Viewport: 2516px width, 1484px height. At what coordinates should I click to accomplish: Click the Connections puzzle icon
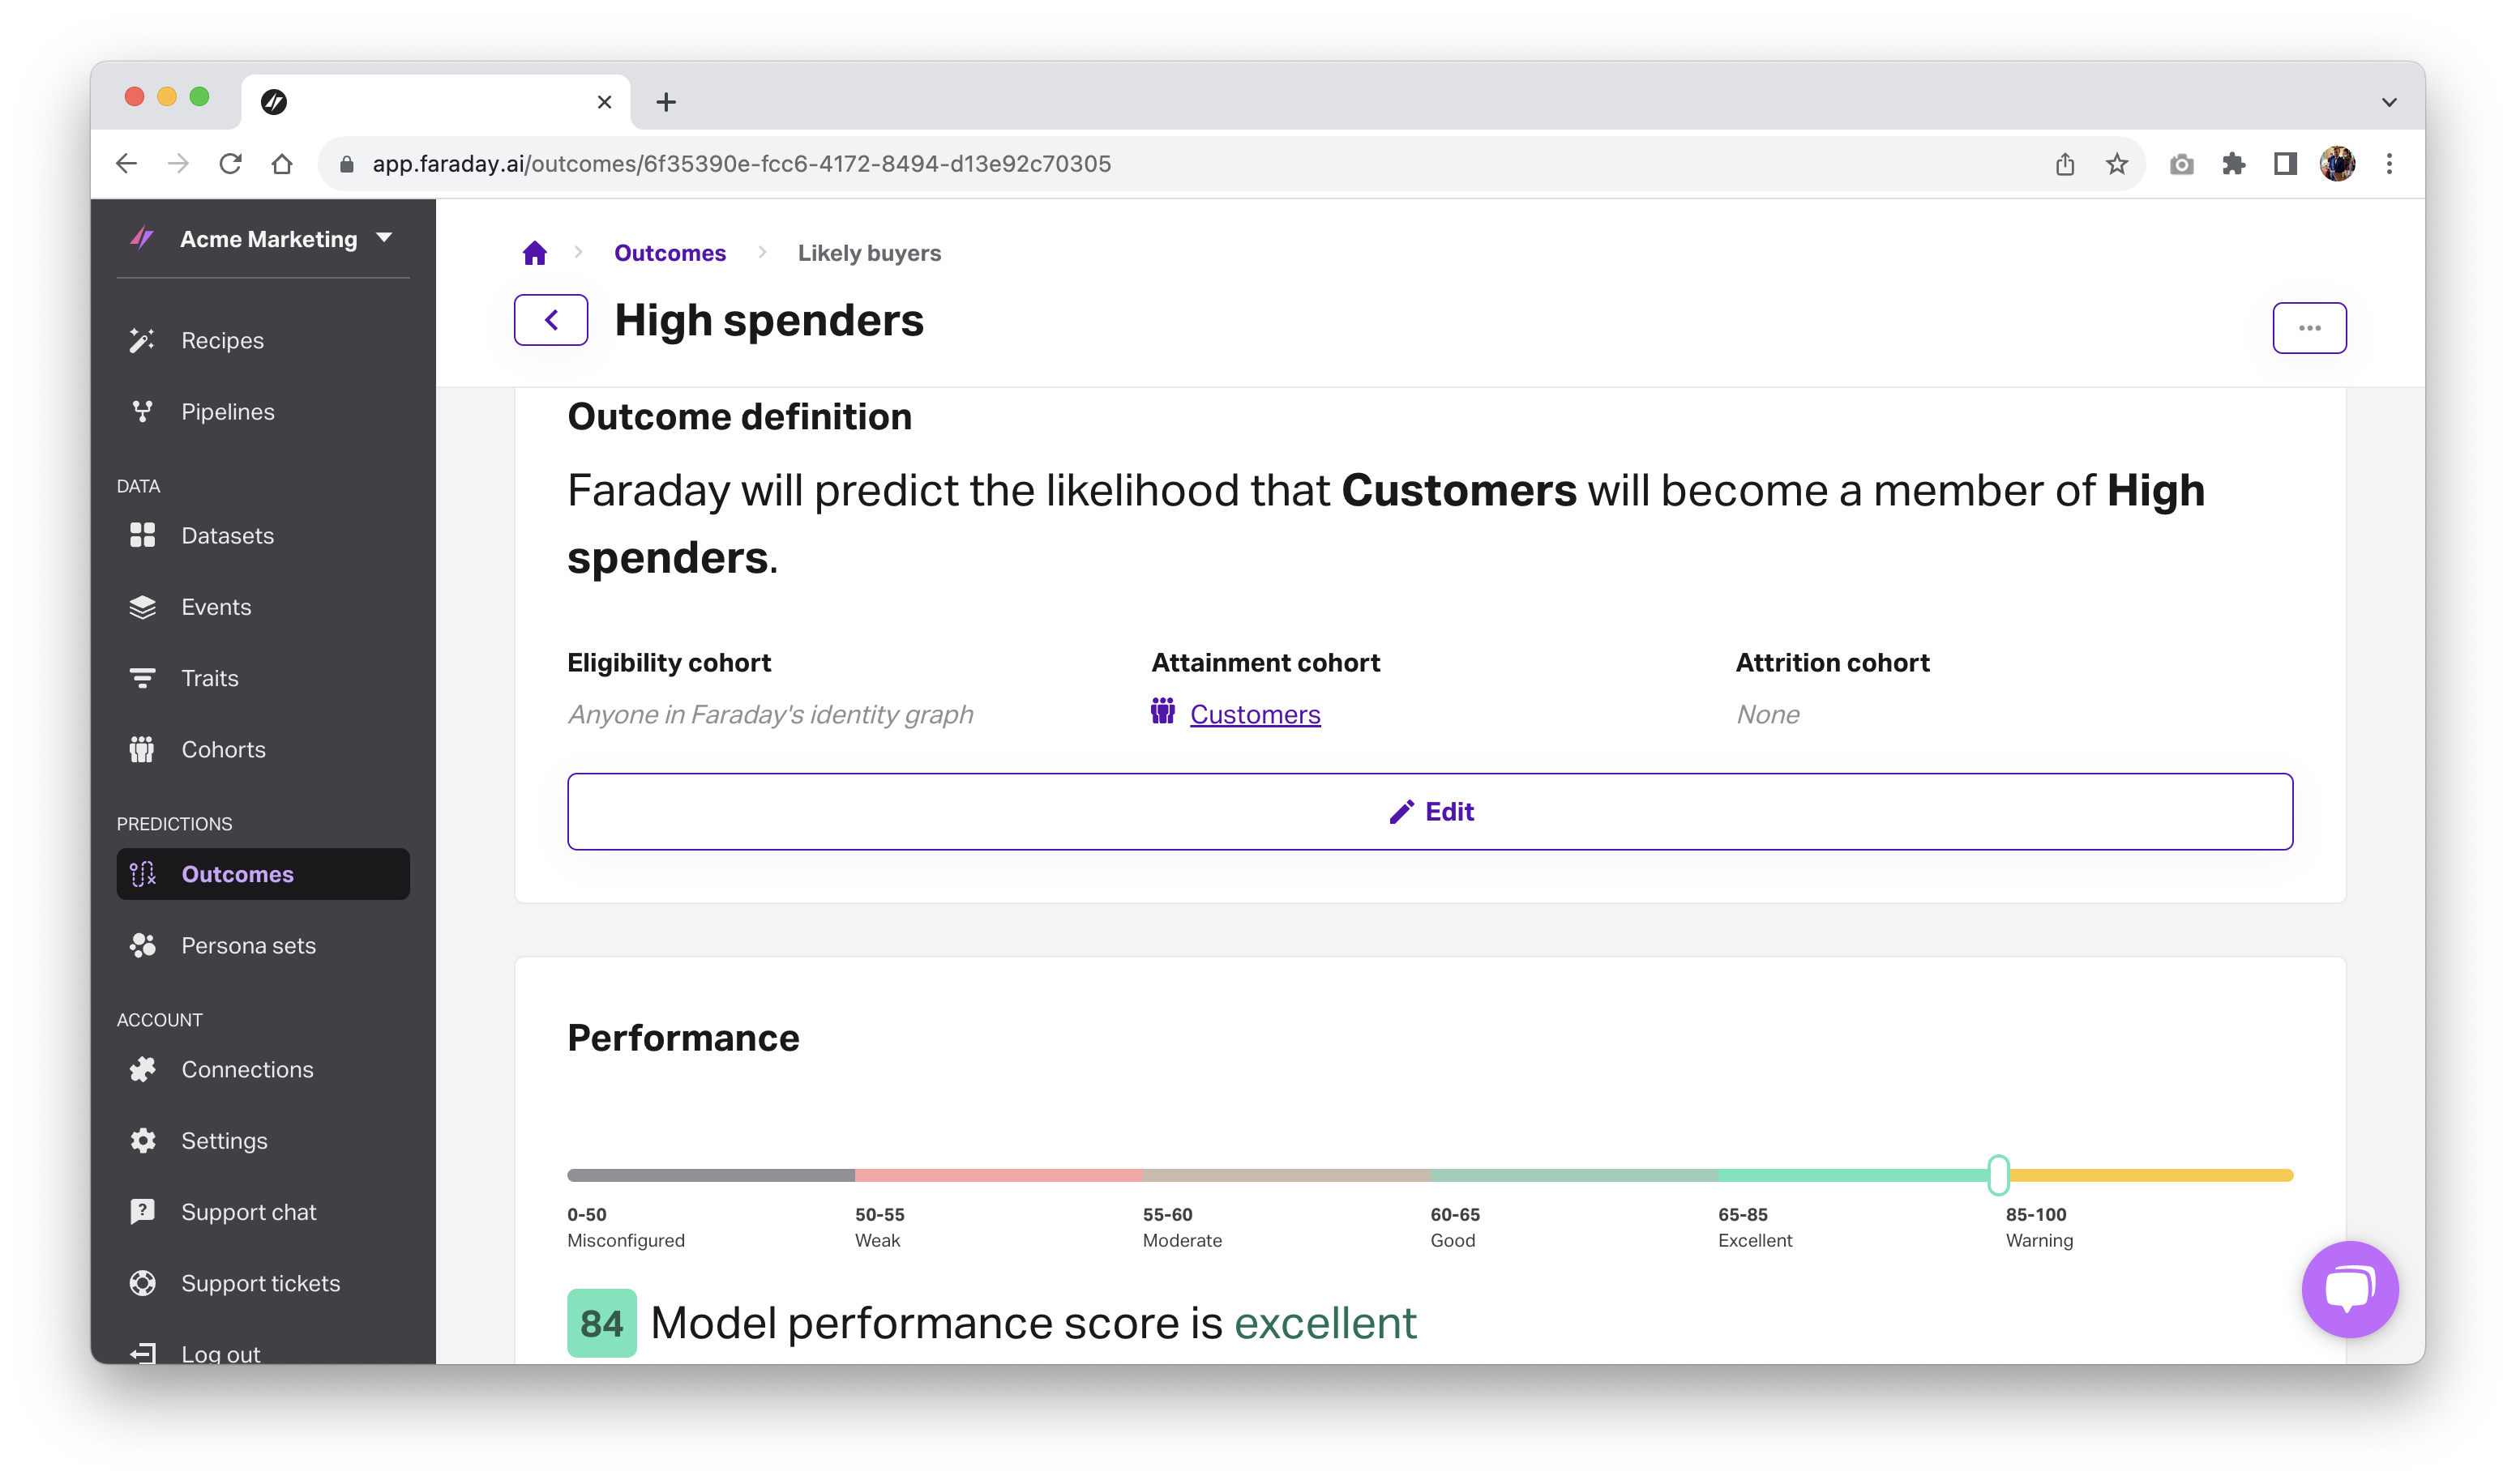click(142, 1070)
